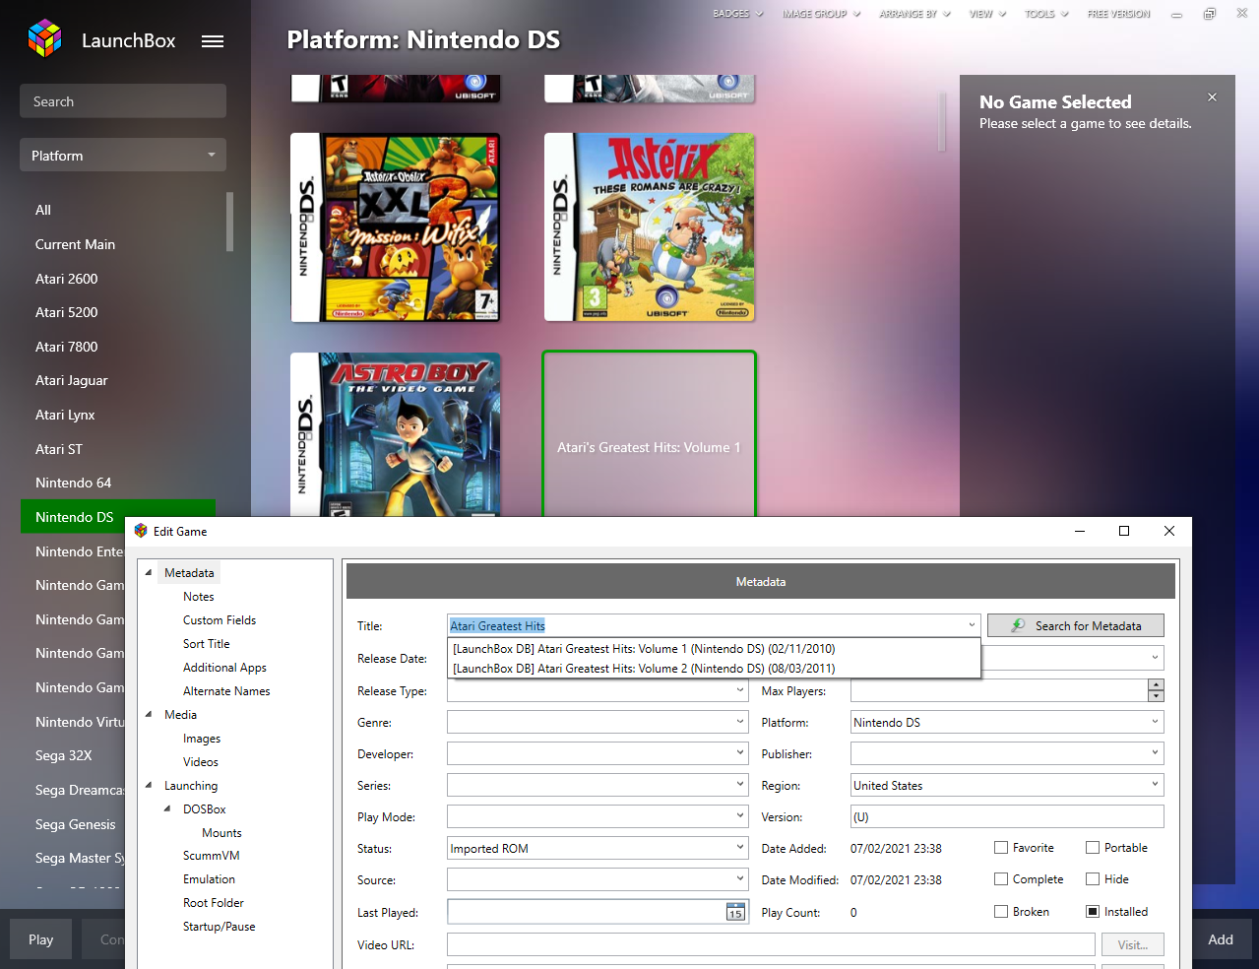Click the LaunchBox cube logo
1259x969 pixels.
pos(44,38)
